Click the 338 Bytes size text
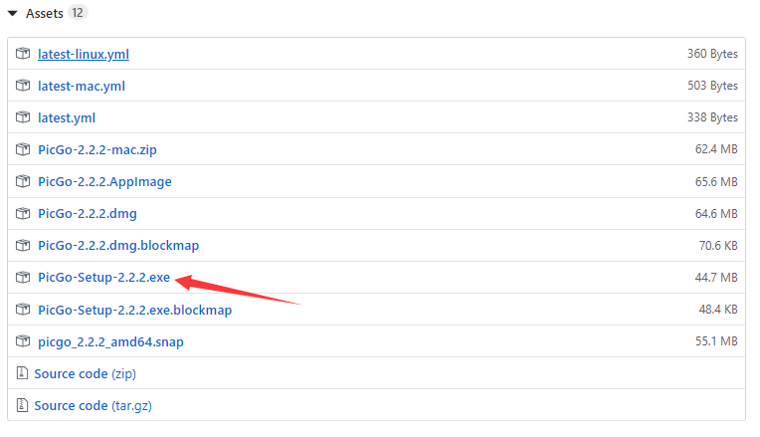This screenshot has width=760, height=437. pos(712,117)
